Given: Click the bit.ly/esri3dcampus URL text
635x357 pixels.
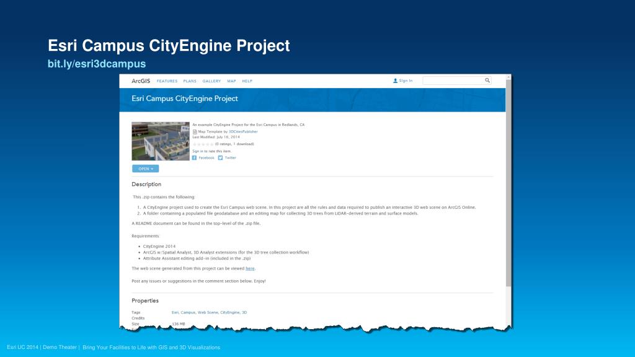Looking at the screenshot, I should coord(97,64).
